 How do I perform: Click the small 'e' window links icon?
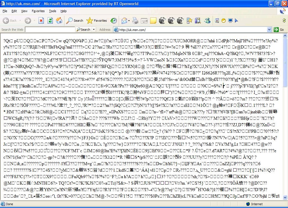coord(217,21)
